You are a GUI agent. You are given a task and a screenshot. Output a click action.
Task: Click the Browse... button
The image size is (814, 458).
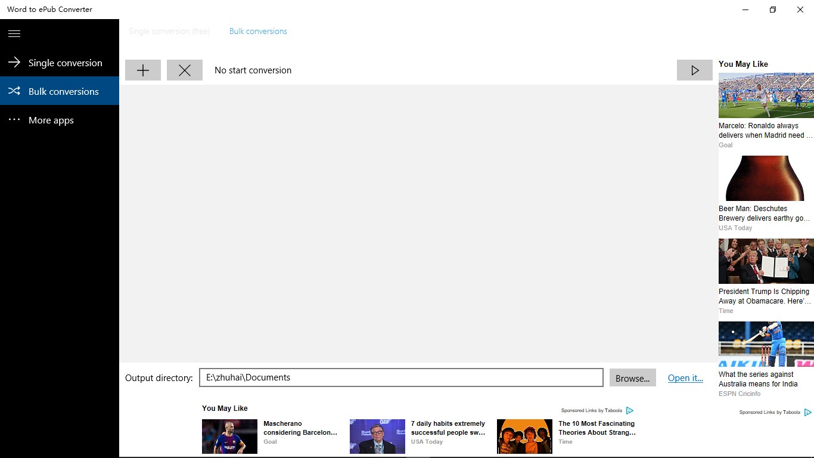click(633, 377)
